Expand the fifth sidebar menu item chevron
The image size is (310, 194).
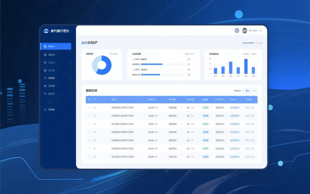coord(71,78)
